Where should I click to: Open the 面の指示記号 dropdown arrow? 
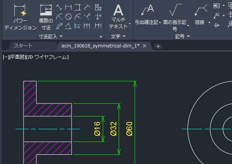coord(188,26)
